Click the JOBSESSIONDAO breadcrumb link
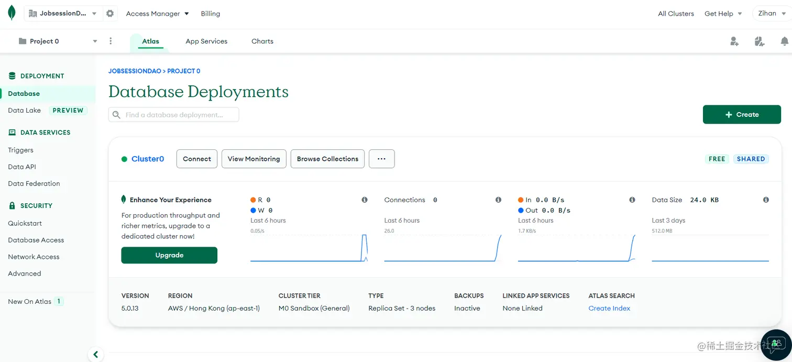The image size is (792, 362). pyautogui.click(x=135, y=71)
